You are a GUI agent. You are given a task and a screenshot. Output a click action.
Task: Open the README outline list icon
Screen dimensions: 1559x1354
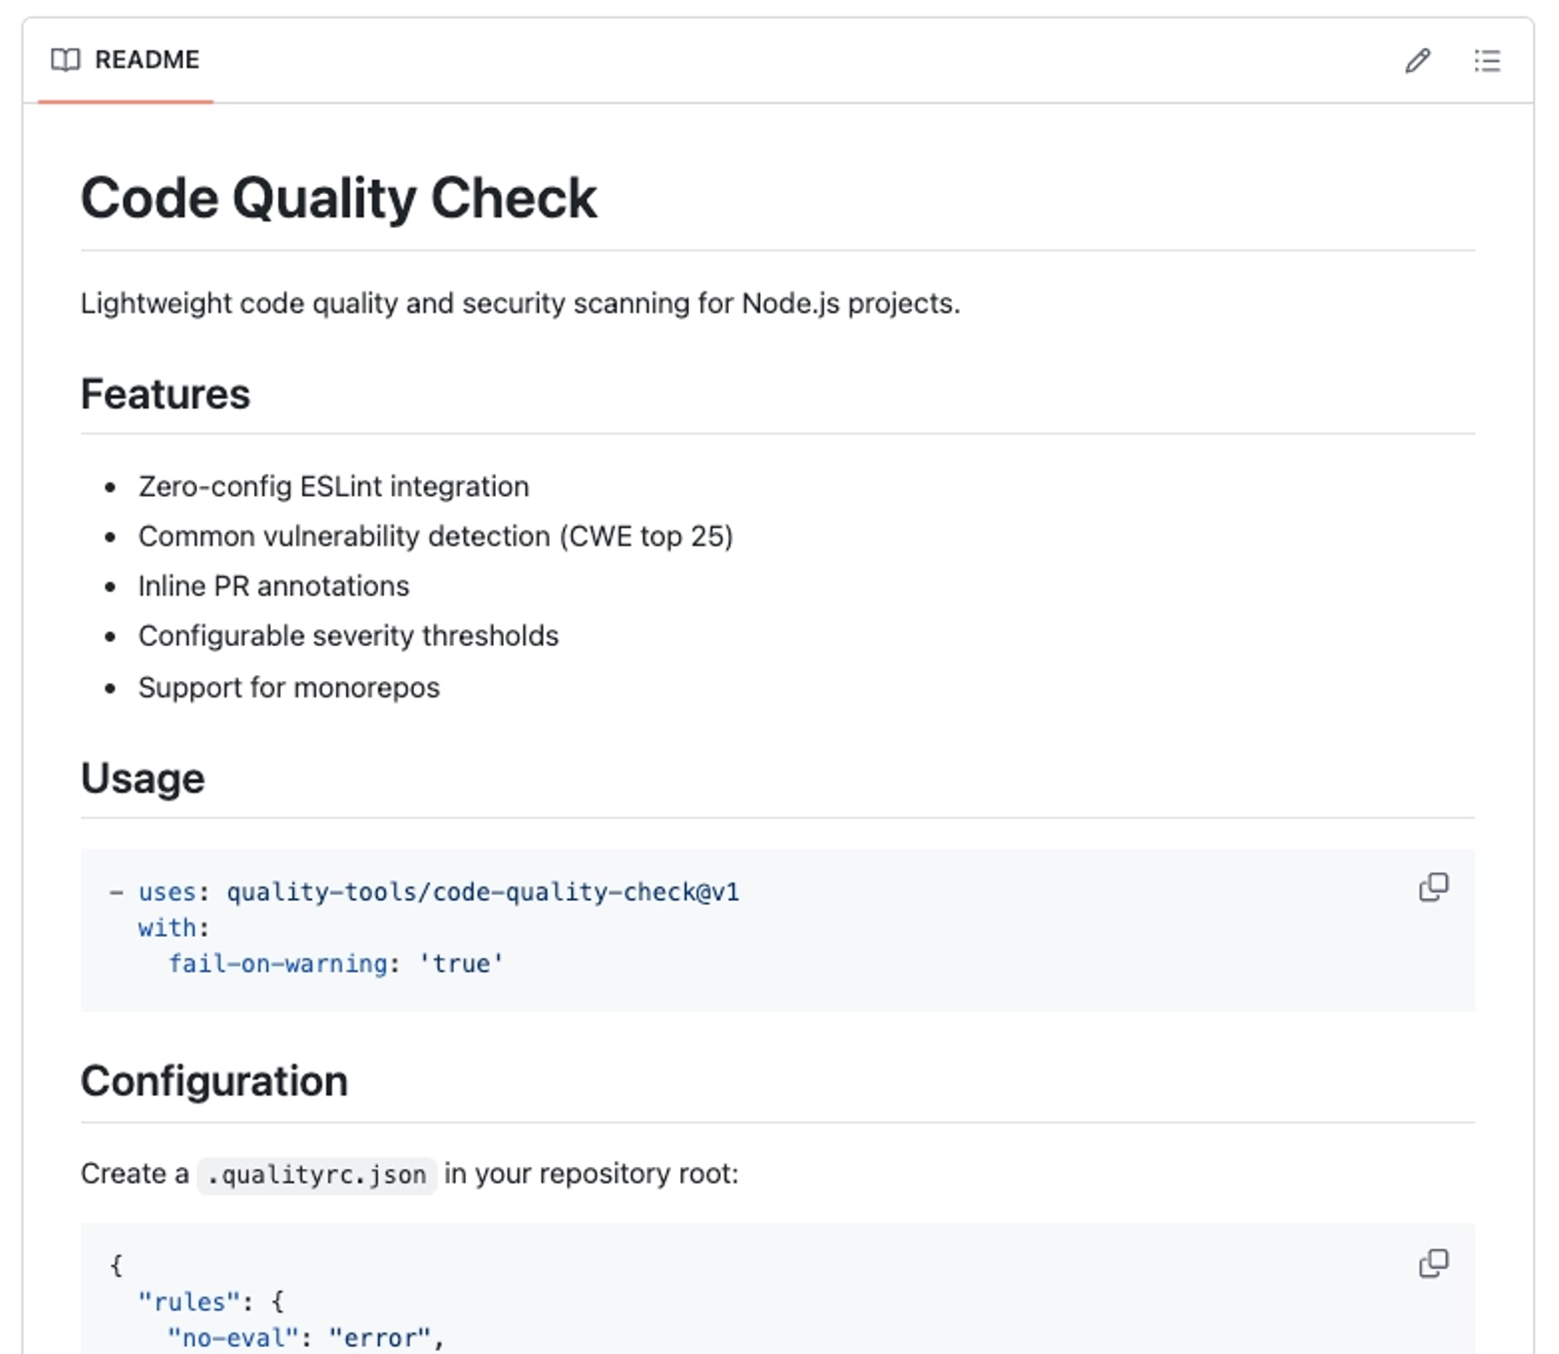point(1487,61)
